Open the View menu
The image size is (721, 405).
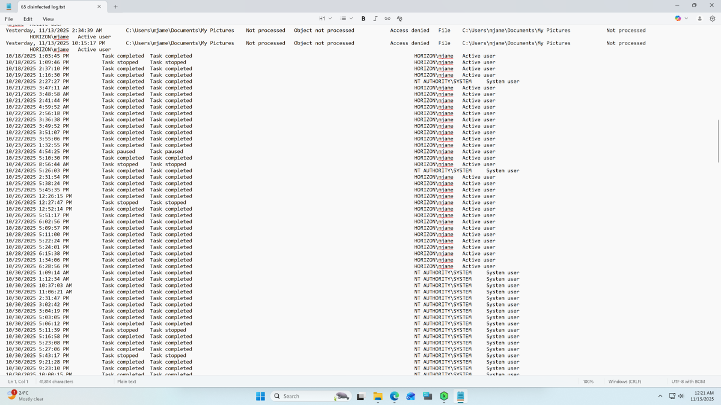pos(48,19)
